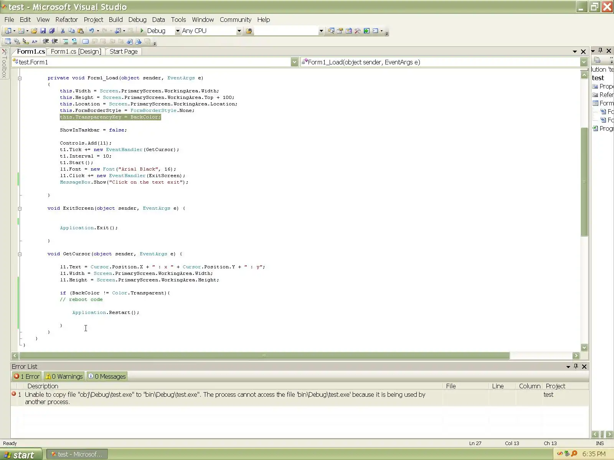Open the Debug configuration dropdown

pyautogui.click(x=178, y=31)
